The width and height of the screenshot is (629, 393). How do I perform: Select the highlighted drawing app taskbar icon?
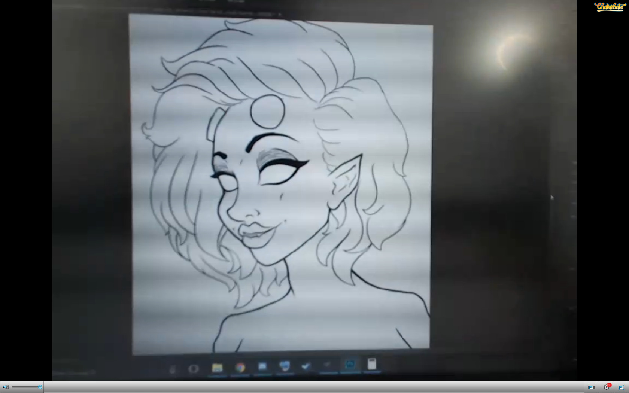350,364
